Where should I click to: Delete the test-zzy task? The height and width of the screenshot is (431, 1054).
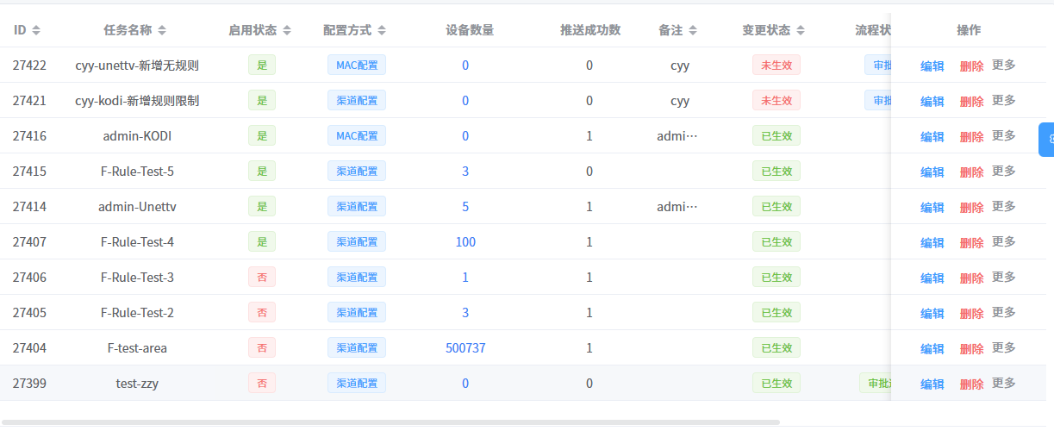971,384
